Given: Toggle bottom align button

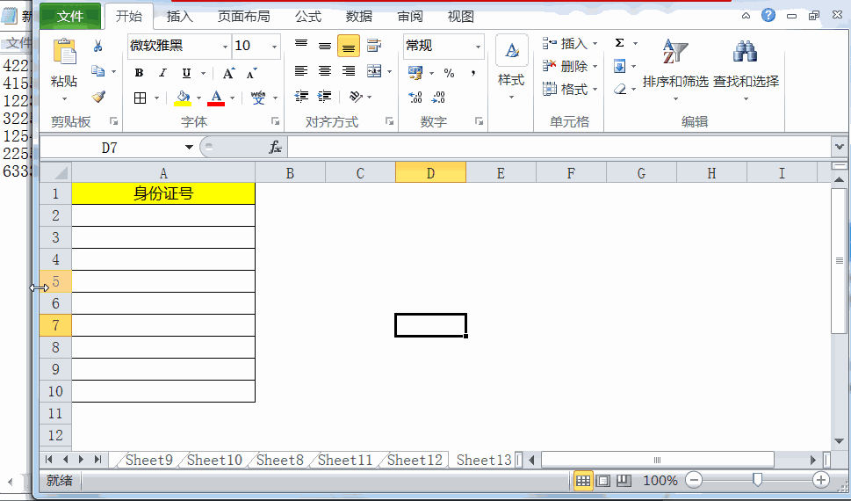Looking at the screenshot, I should (x=349, y=47).
